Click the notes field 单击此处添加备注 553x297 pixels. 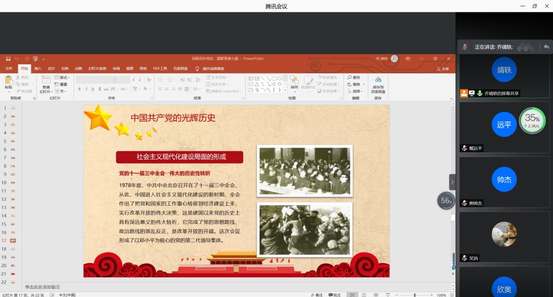pyautogui.click(x=42, y=286)
